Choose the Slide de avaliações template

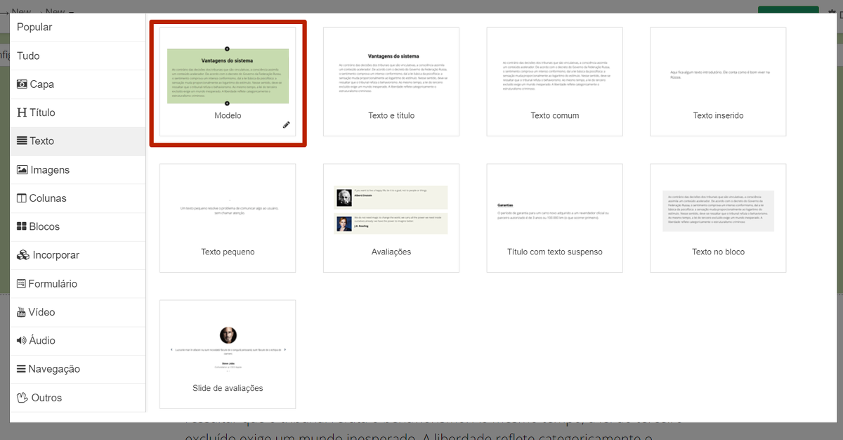point(228,354)
